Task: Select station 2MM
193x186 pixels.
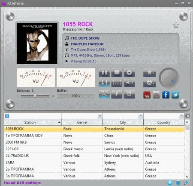Action: click(94, 162)
